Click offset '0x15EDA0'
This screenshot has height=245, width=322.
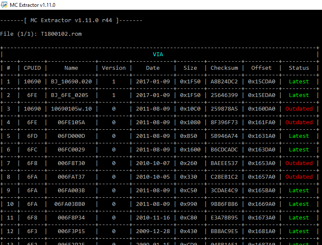pos(261,95)
